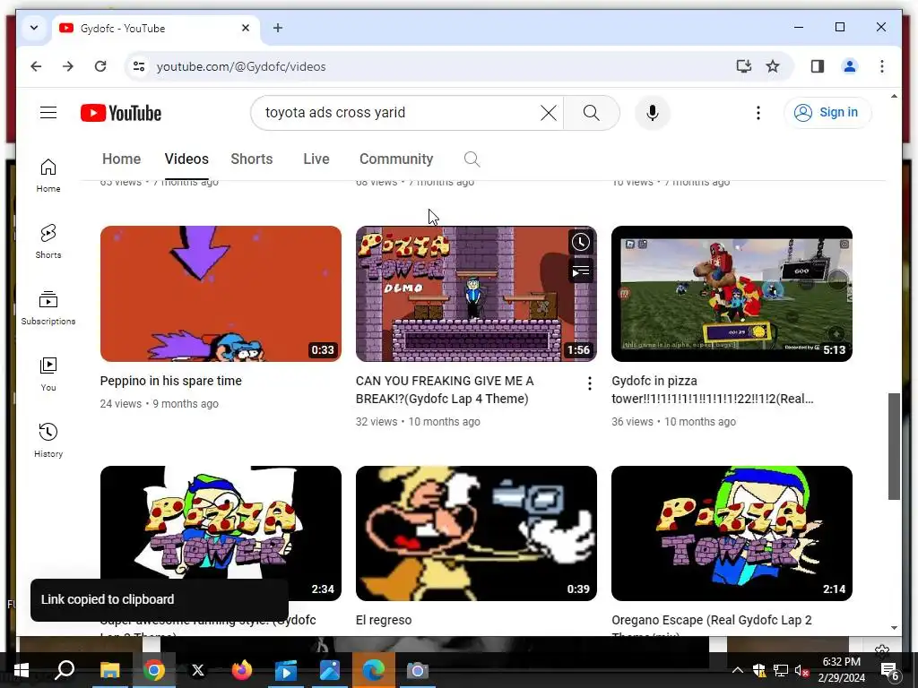Open Gydofc in pizza tower video title
Image resolution: width=918 pixels, height=688 pixels.
click(713, 390)
